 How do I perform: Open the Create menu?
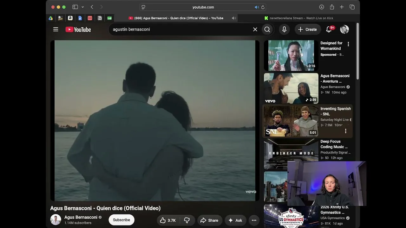(307, 29)
